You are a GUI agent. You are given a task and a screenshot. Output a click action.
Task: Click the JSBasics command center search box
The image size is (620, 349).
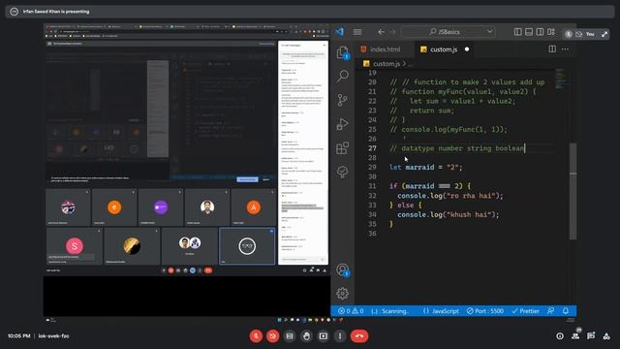click(449, 32)
